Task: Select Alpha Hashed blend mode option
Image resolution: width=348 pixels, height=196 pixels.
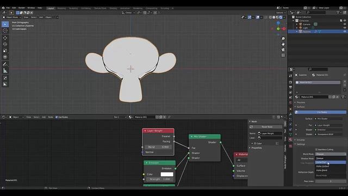Action: point(331,167)
